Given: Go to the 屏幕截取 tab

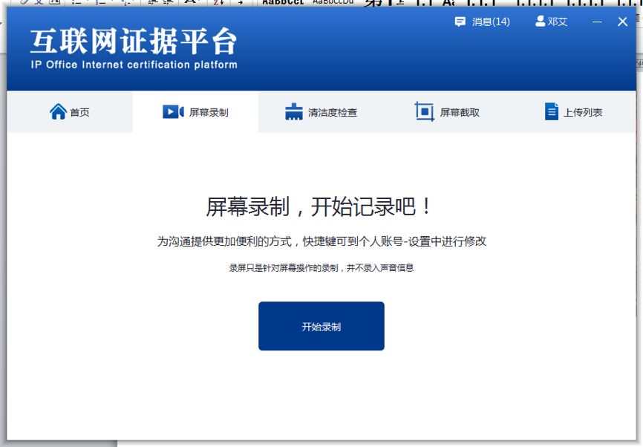Looking at the screenshot, I should tap(460, 113).
